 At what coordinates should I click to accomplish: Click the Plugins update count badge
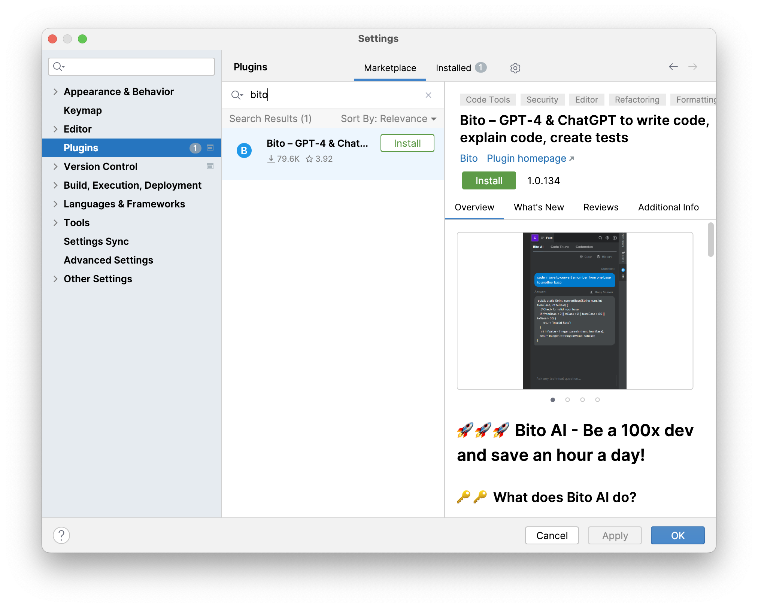click(195, 148)
